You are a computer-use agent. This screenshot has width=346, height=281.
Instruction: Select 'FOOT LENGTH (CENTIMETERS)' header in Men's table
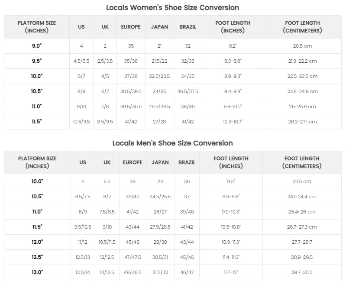pos(302,162)
